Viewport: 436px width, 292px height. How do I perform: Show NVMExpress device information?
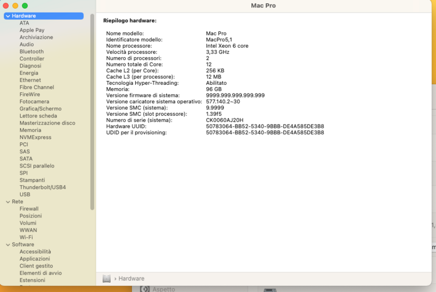tap(35, 138)
